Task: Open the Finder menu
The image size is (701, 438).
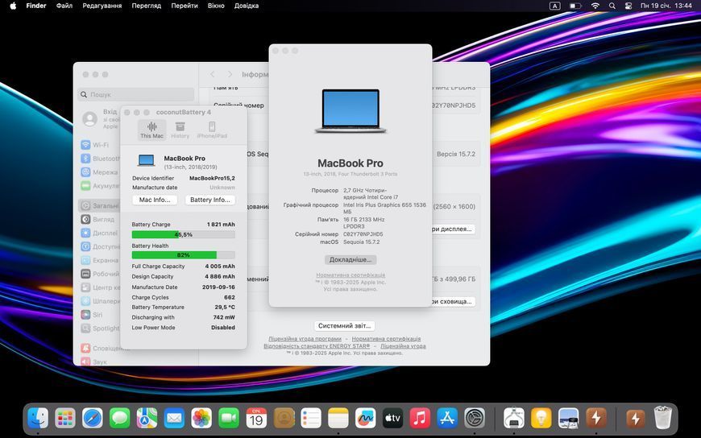Action: [35, 6]
